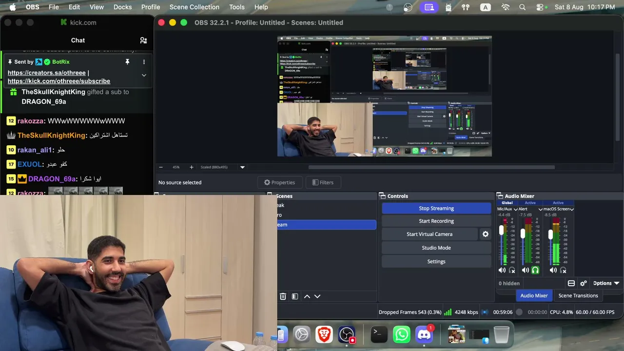Open the Properties button for source
Screen dimensions: 624x351
(x=279, y=182)
